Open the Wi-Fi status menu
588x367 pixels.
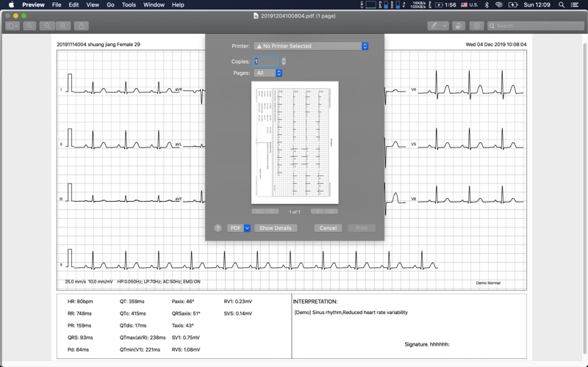[499, 4]
